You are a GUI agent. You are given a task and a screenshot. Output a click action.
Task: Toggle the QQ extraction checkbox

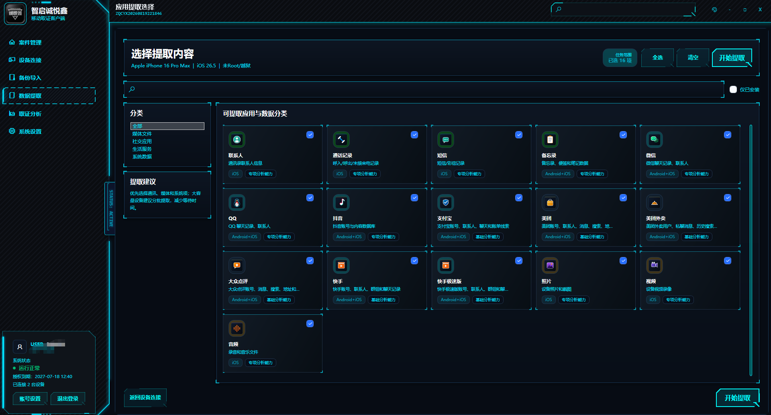(310, 198)
